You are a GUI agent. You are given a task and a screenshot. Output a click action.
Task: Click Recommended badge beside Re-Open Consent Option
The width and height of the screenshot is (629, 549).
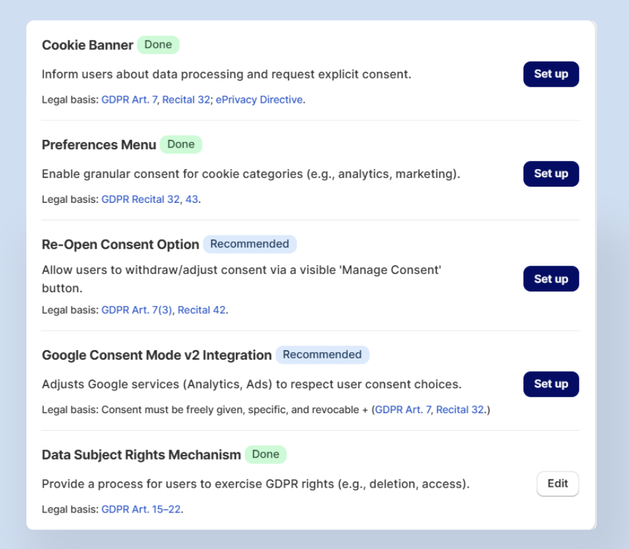pos(250,244)
